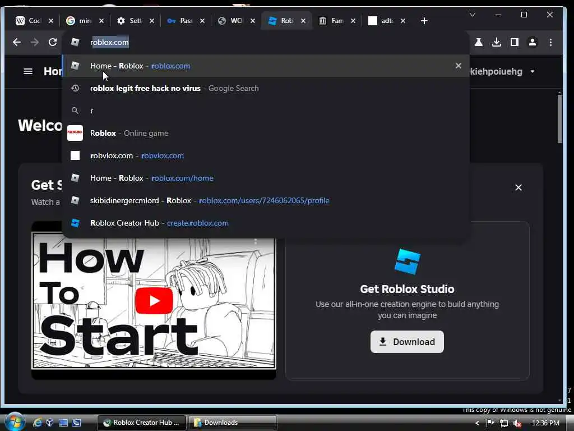The height and width of the screenshot is (431, 574).
Task: Open the Chrome three-dot menu
Action: tap(550, 42)
